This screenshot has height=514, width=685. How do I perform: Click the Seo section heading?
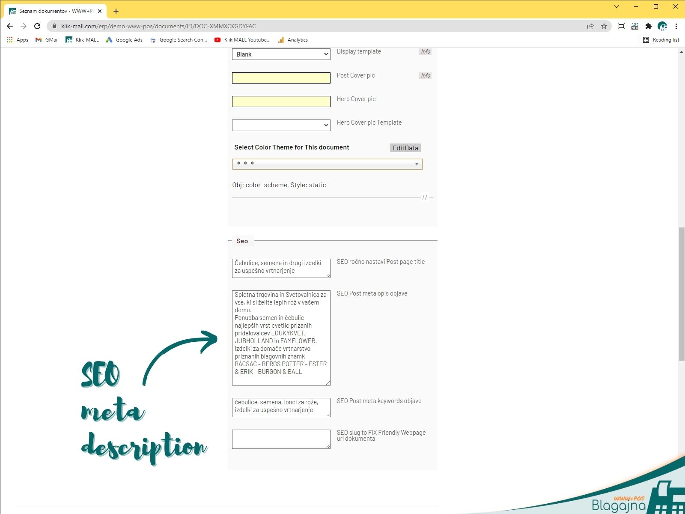242,241
